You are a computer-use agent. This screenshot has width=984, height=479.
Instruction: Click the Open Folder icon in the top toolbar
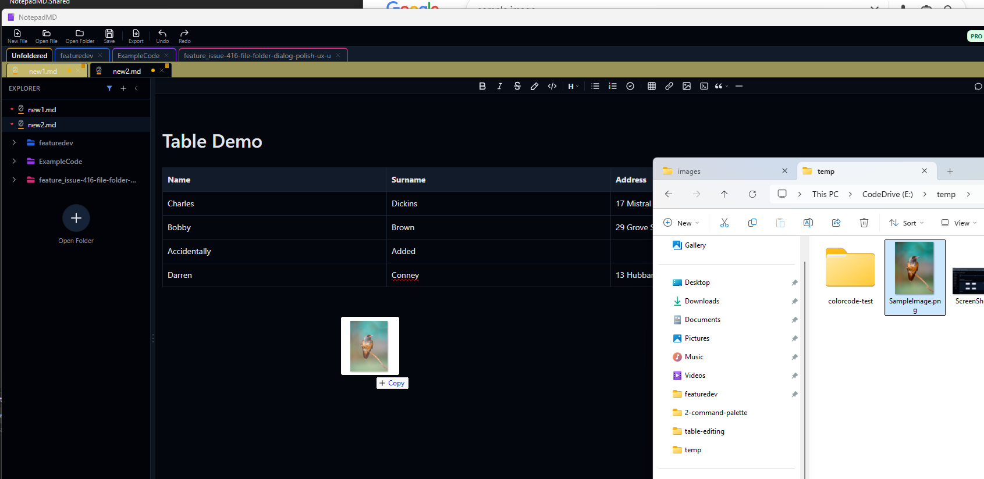(x=80, y=36)
